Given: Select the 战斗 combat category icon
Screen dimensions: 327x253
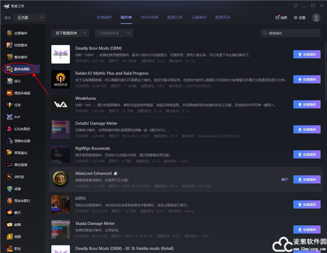Looking at the screenshot, I should pos(9,81).
